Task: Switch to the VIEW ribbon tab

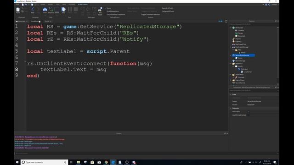Action: pyautogui.click(x=64, y=4)
